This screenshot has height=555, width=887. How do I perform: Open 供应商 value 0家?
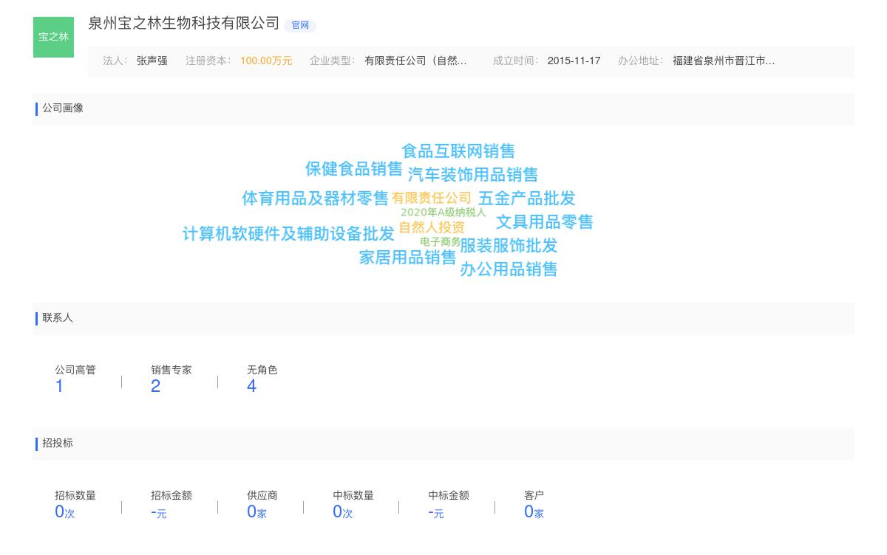(x=256, y=512)
